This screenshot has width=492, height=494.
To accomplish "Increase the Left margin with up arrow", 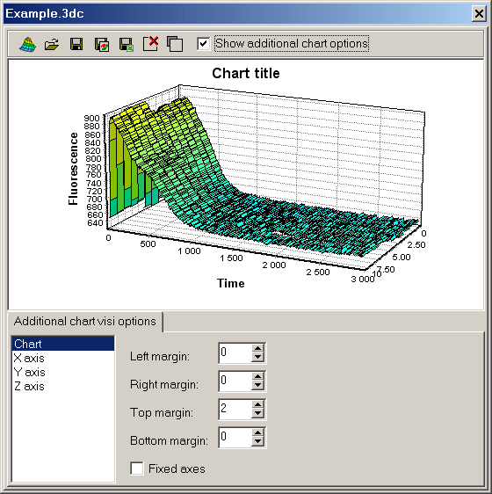I will coord(258,348).
